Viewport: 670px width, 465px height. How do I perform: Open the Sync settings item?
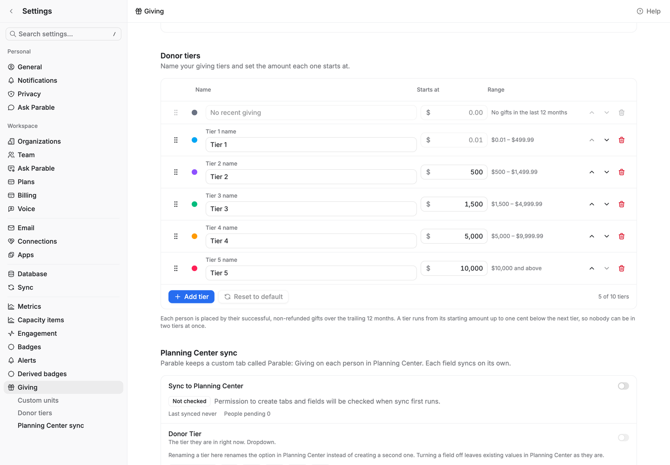[63, 287]
